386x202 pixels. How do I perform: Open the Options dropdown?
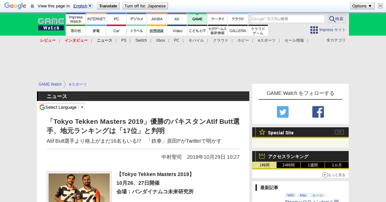(362, 6)
